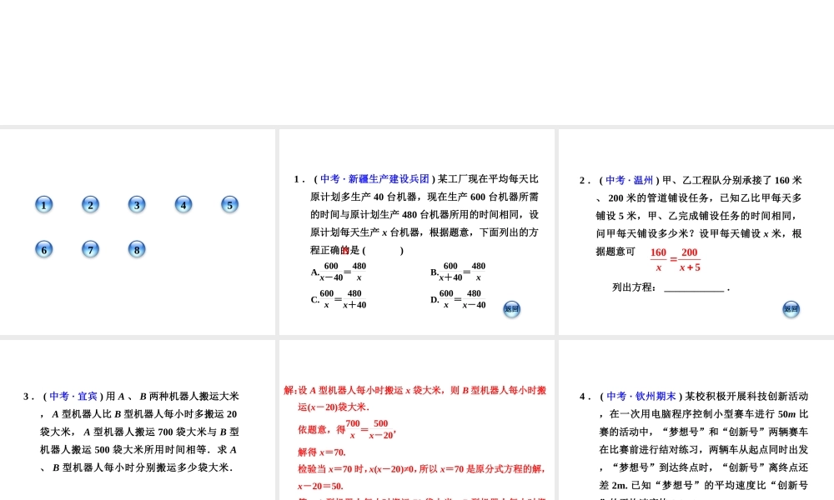The image size is (834, 500).
Task: Click the text 列出方程 on the question 2 slide
Action: 634,287
